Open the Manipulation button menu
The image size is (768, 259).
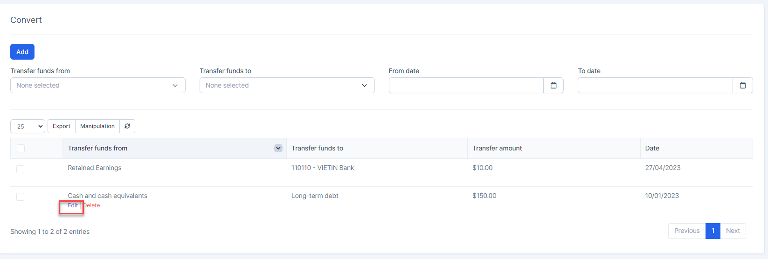coord(97,126)
